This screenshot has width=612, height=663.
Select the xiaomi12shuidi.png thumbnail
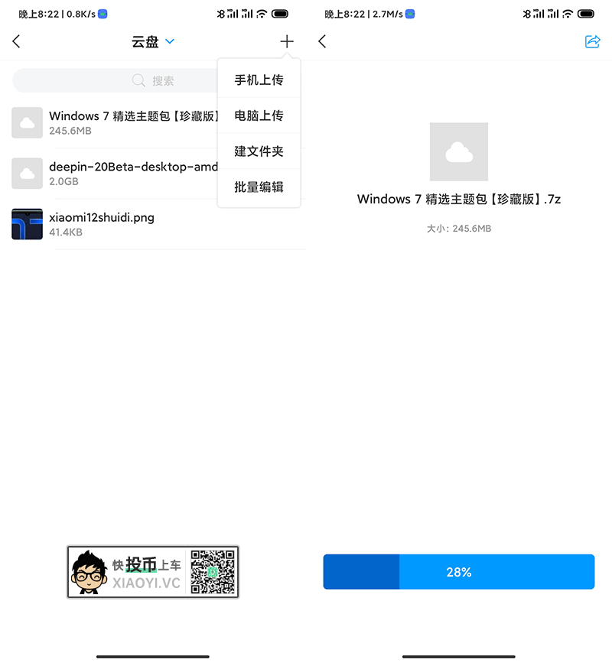[x=27, y=224]
